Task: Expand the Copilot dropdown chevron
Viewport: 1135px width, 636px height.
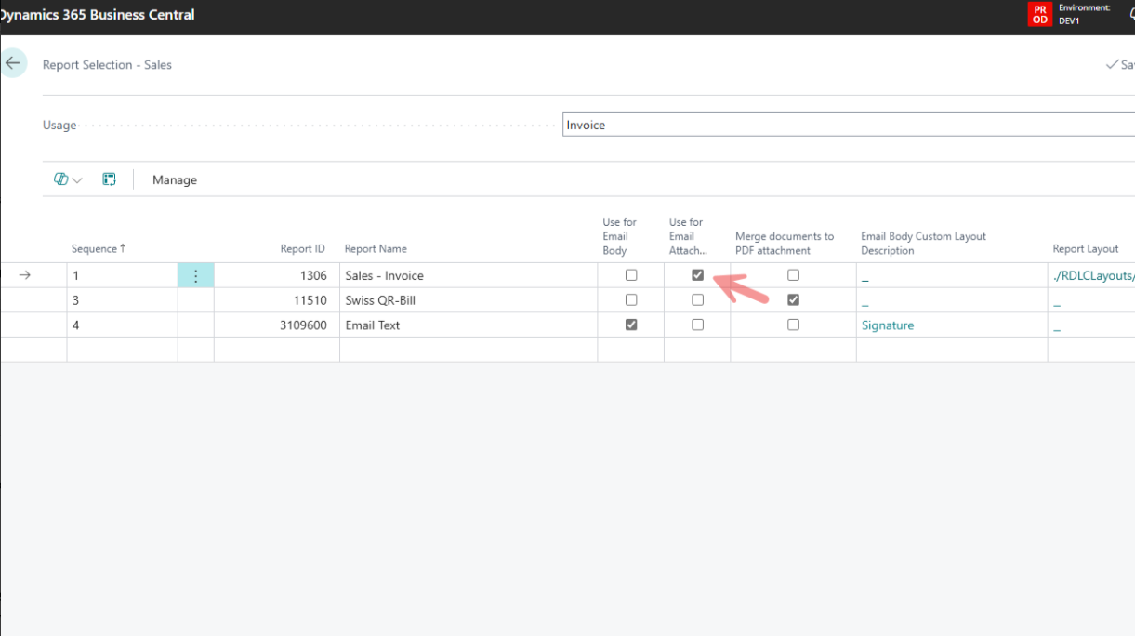Action: tap(77, 180)
